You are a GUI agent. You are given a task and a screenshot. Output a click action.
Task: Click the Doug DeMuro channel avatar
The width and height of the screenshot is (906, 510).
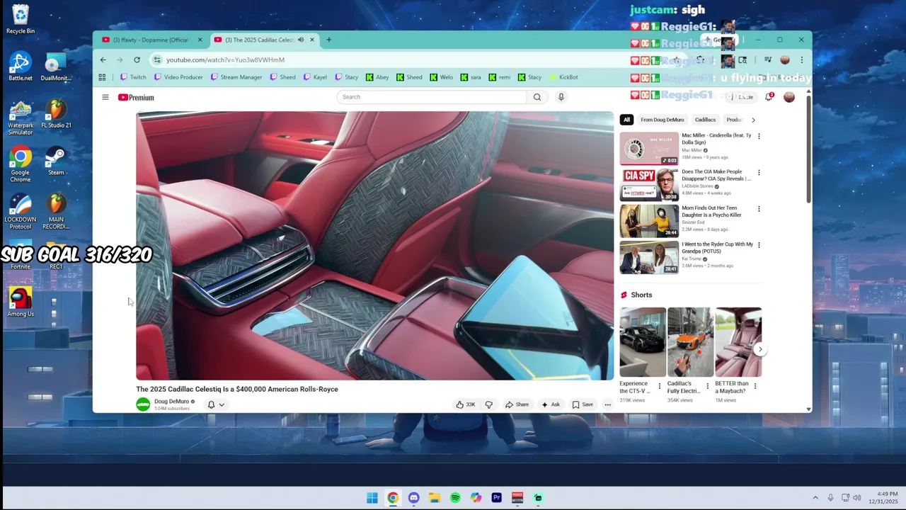tap(143, 404)
